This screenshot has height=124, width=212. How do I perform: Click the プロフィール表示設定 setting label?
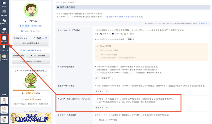67,115
